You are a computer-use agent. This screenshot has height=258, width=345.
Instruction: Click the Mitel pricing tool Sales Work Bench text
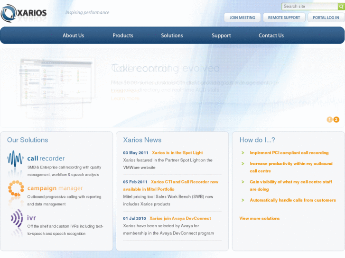(x=168, y=200)
